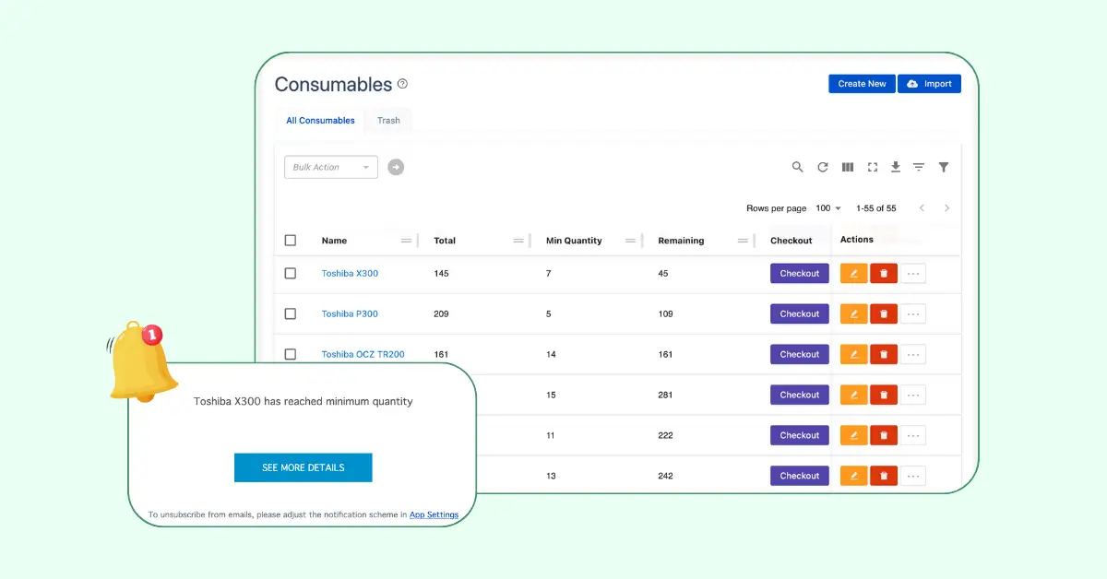Delete the row with remaining 281
1107x579 pixels.
coord(884,395)
